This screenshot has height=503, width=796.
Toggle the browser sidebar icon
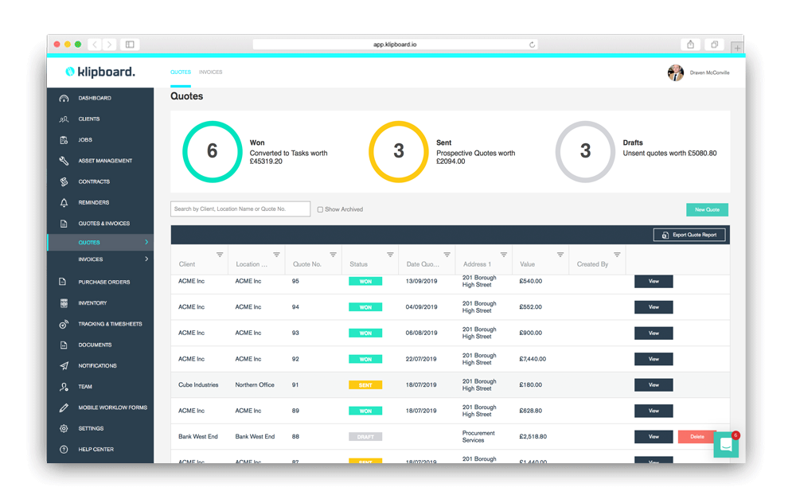[x=130, y=45]
